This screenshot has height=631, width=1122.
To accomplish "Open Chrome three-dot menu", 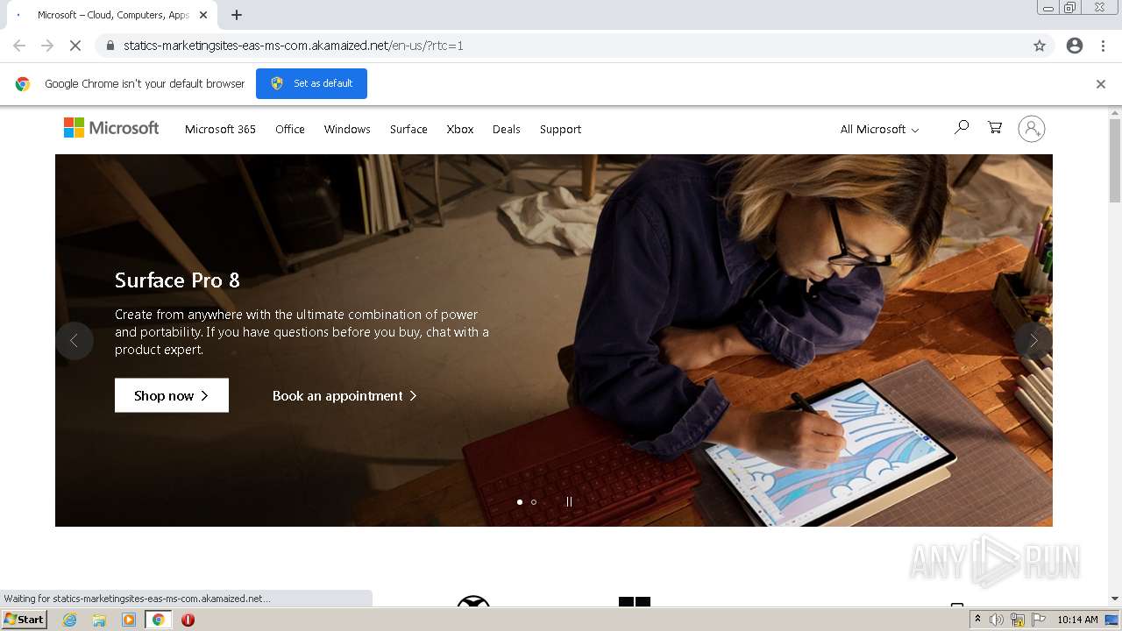I will click(x=1103, y=46).
